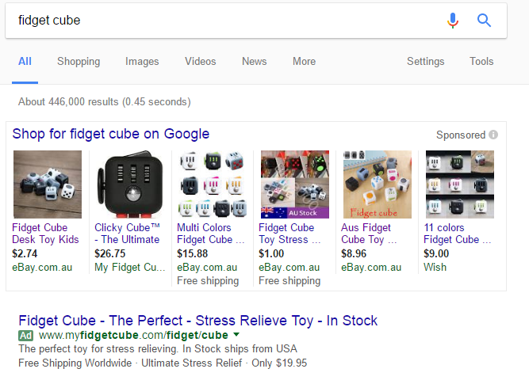Open the Aus Fidget Cube Toy link

pyautogui.click(x=369, y=234)
